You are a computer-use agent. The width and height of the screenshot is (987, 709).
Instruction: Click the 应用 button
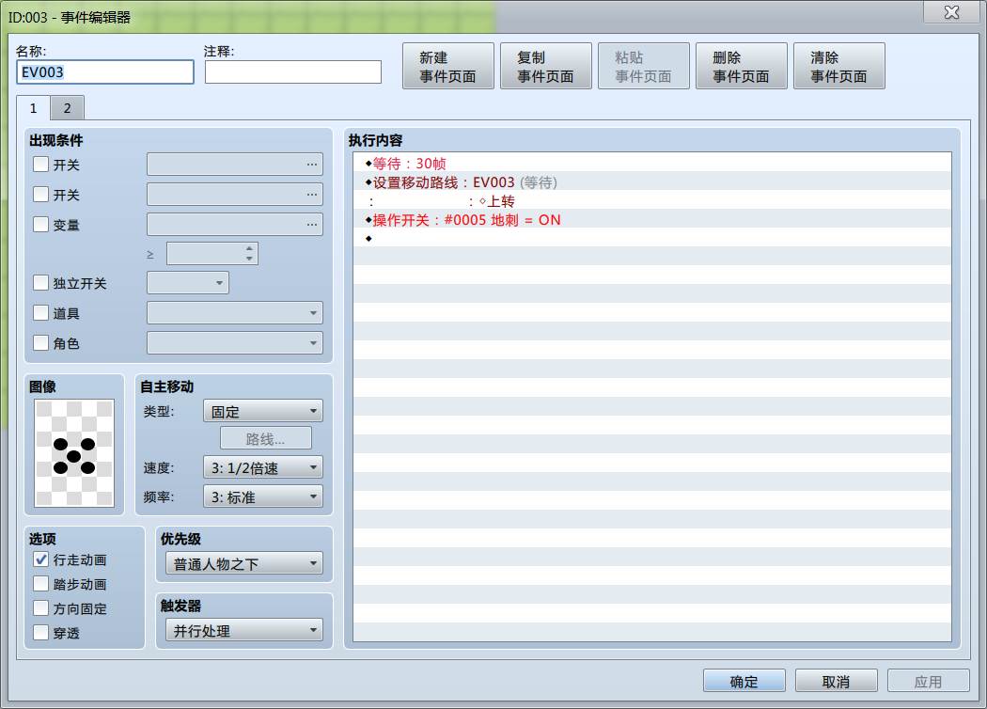click(x=928, y=682)
